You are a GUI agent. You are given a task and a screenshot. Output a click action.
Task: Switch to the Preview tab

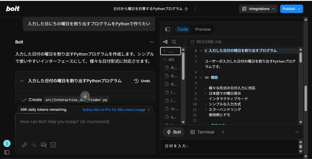click(203, 30)
